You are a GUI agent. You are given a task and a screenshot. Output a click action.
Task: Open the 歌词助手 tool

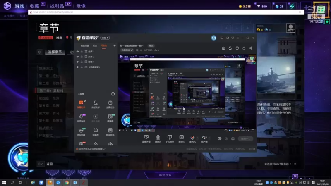pos(110,132)
